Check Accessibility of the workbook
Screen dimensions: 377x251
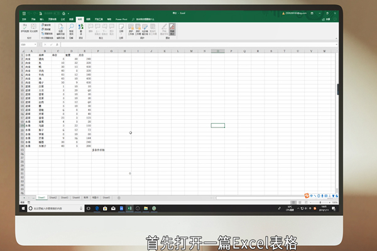tap(60, 31)
